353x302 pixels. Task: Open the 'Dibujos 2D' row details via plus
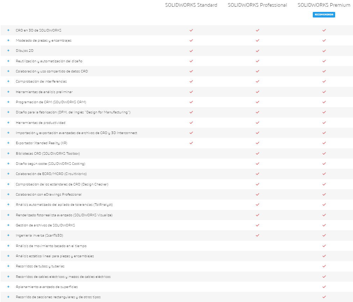click(8, 51)
